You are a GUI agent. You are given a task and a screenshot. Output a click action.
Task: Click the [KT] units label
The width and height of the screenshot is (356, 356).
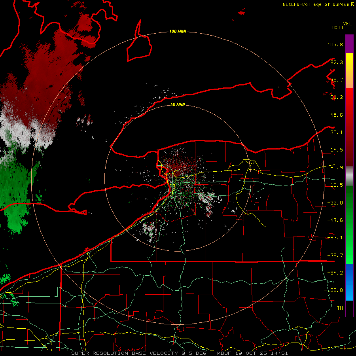coord(337,27)
